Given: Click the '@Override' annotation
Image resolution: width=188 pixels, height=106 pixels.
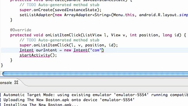Looking at the screenshot, I should tap(21, 30).
